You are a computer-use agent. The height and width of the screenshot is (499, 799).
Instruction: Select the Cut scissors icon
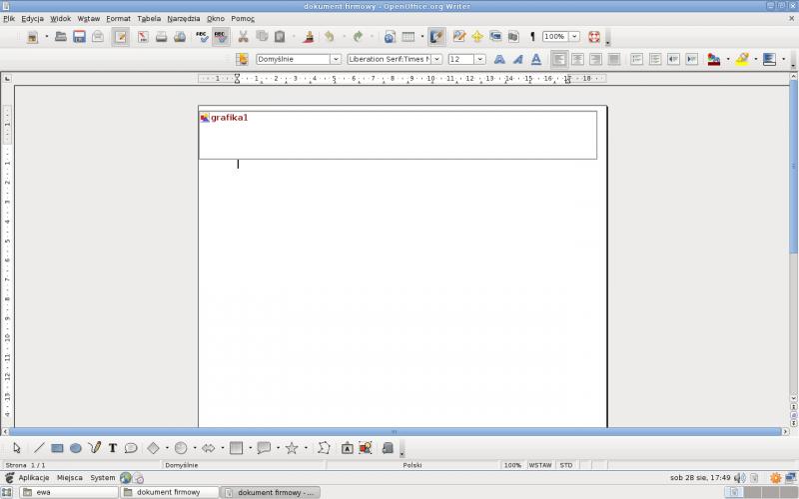tap(243, 37)
